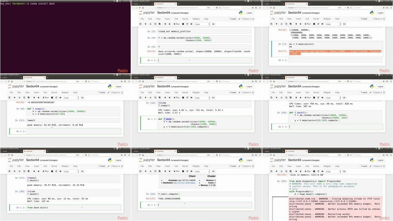Click paste cells icon in the f_numpy frame
The width and height of the screenshot is (393, 221).
[x=29, y=98]
